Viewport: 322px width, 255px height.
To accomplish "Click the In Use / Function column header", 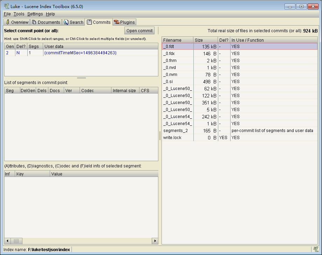I will [x=274, y=40].
